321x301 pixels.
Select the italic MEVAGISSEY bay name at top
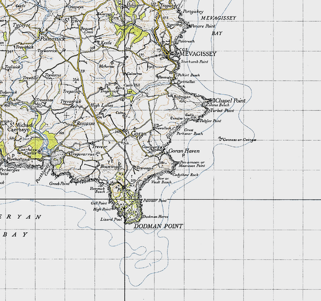[x=218, y=18]
